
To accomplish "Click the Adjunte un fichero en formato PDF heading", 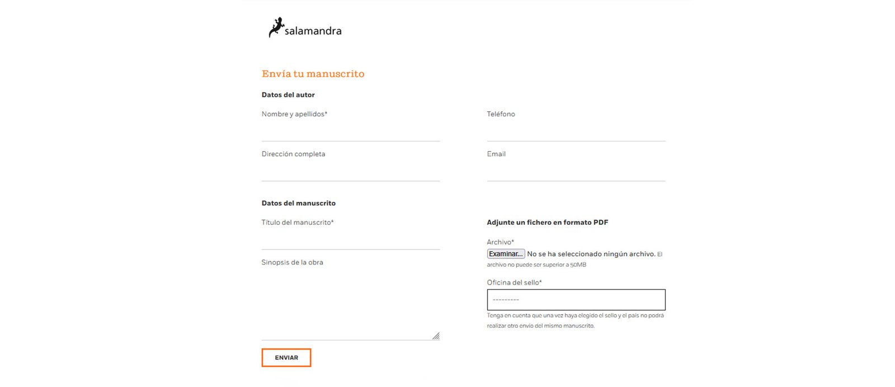I will pos(547,222).
